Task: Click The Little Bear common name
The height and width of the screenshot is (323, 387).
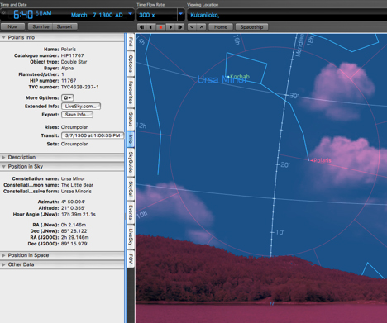Action: click(77, 185)
